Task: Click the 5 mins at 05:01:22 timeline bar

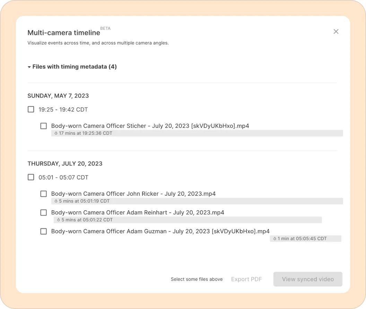Action: coord(188,220)
